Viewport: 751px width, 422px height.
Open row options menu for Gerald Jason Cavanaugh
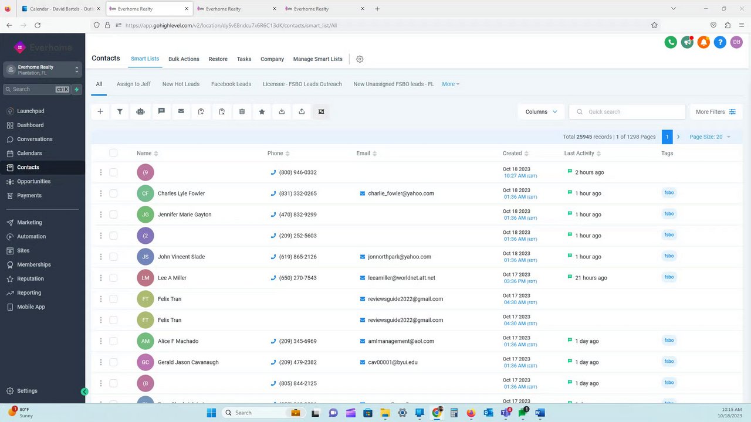pyautogui.click(x=101, y=362)
